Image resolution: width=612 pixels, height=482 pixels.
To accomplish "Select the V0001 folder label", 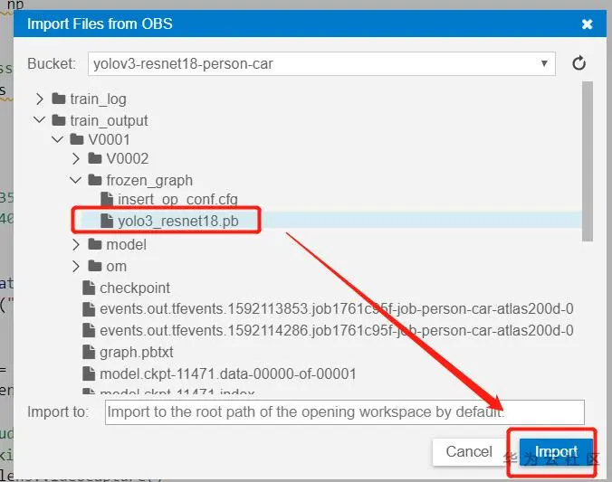I will (x=109, y=139).
